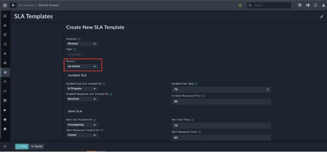Image resolution: width=327 pixels, height=152 pixels.
Task: Click the Create New SLA Template heading
Action: [95, 27]
